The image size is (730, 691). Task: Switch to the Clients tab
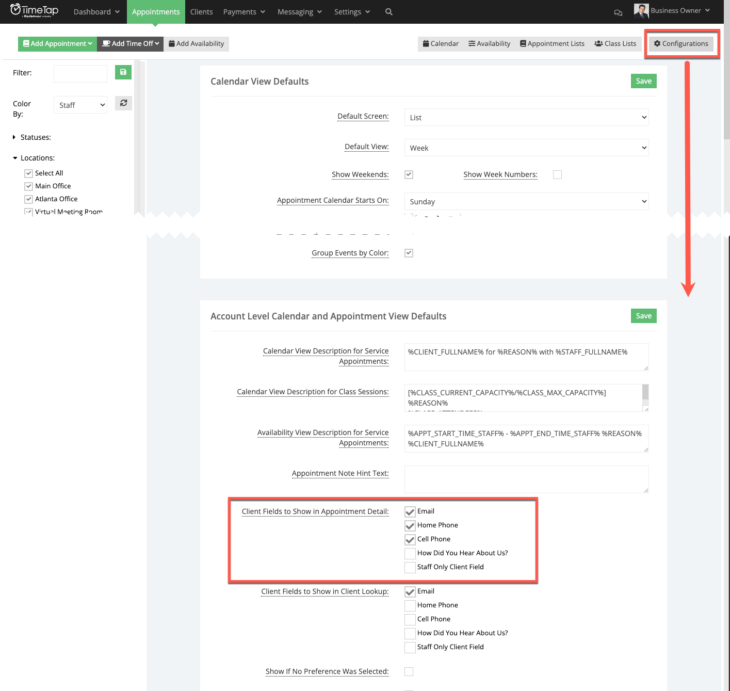click(x=201, y=11)
